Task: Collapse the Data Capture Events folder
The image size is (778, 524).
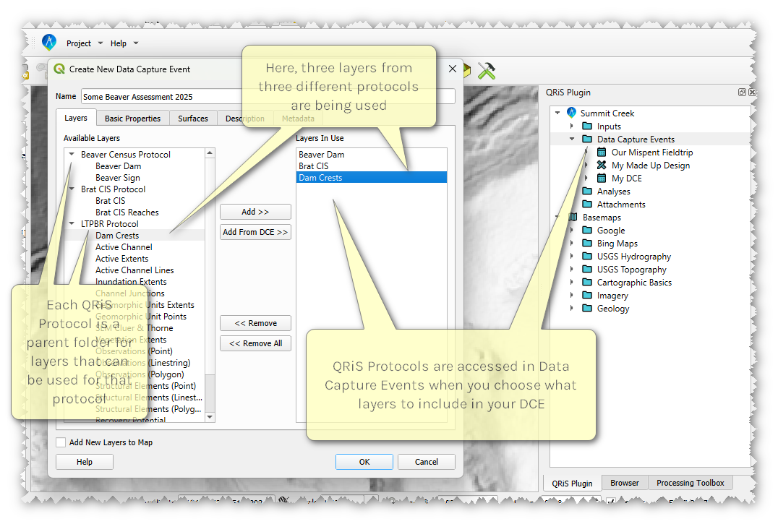Action: click(x=572, y=139)
